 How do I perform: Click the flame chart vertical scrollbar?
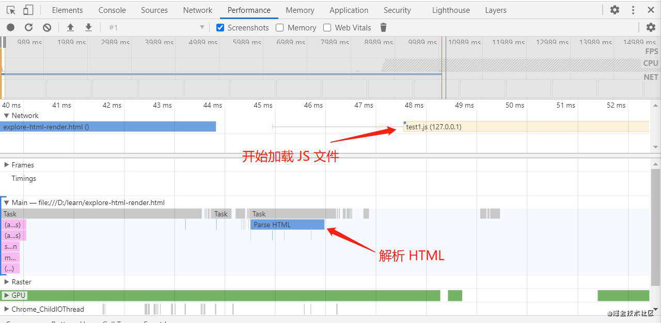(x=655, y=227)
